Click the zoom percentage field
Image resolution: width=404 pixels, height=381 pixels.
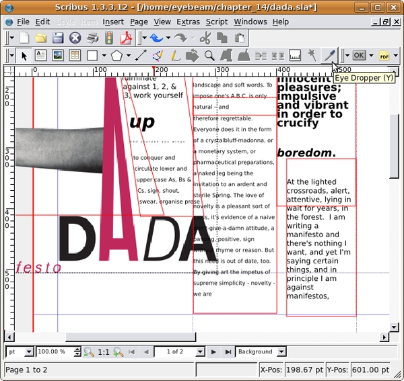coord(54,351)
